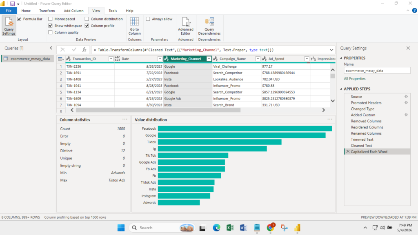This screenshot has height=235, width=418.
Task: Open Value distribution more options
Action: click(330, 120)
